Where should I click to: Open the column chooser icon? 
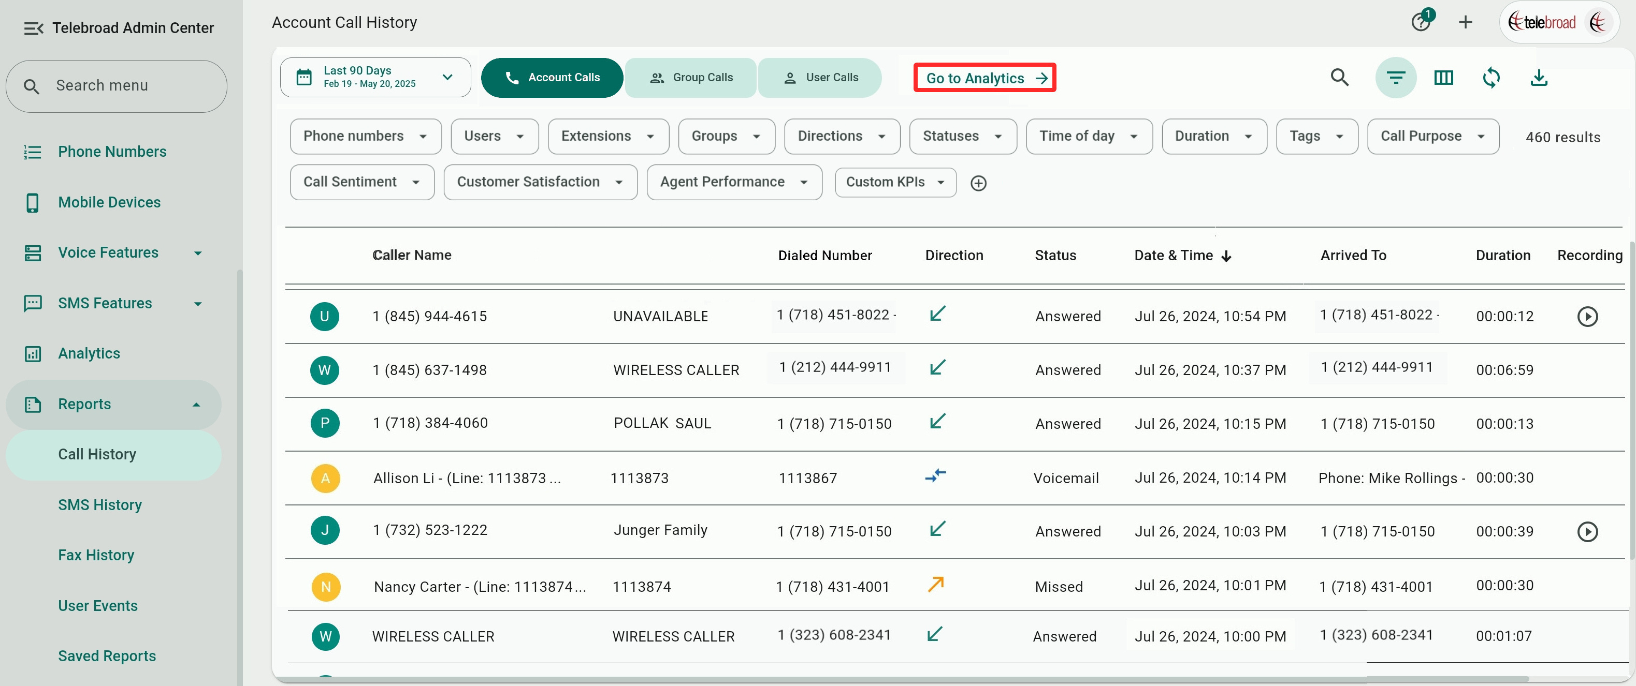point(1443,78)
